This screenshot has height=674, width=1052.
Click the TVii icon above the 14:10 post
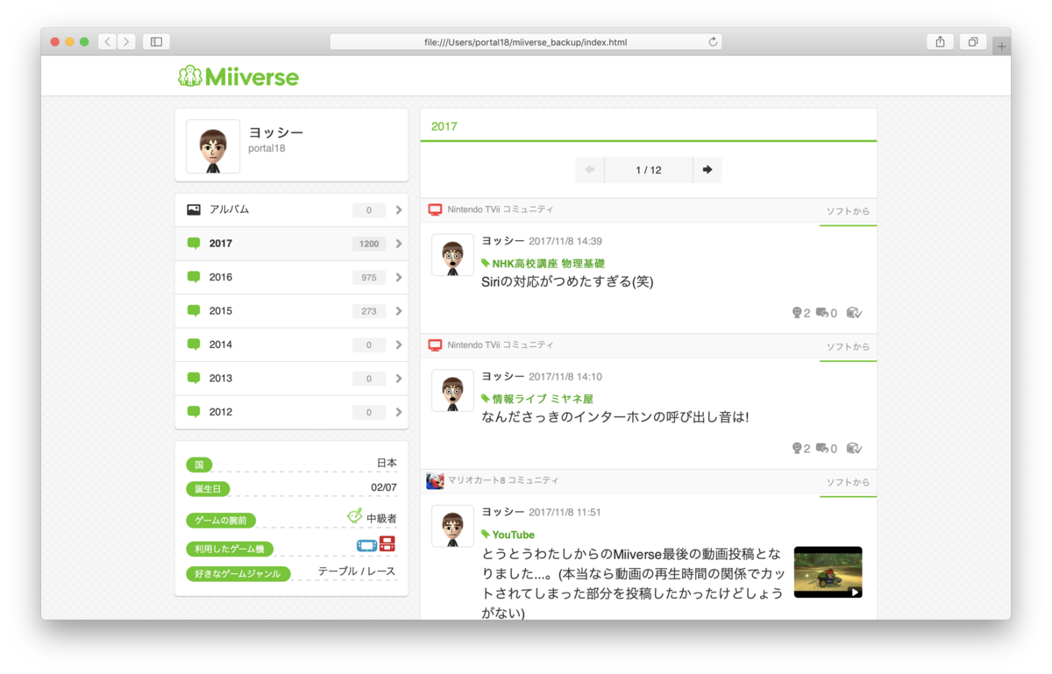click(x=435, y=345)
